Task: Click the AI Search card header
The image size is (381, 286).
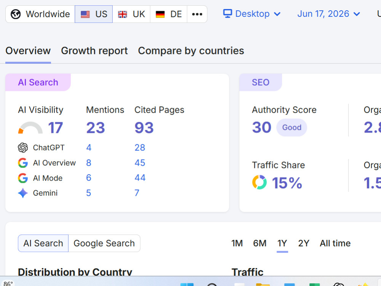Action: (38, 82)
